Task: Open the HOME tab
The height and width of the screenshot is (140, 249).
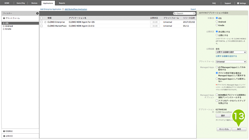Action: pyautogui.click(x=7, y=3)
